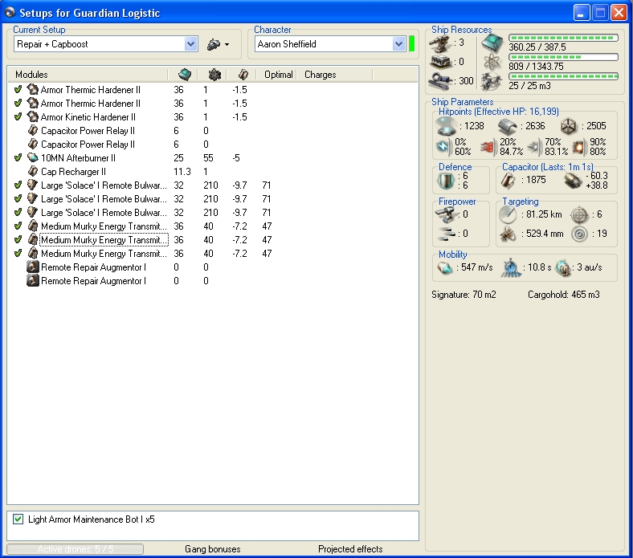This screenshot has width=633, height=558.
Task: Open the ship browser icon next to setup
Action: coord(214,44)
